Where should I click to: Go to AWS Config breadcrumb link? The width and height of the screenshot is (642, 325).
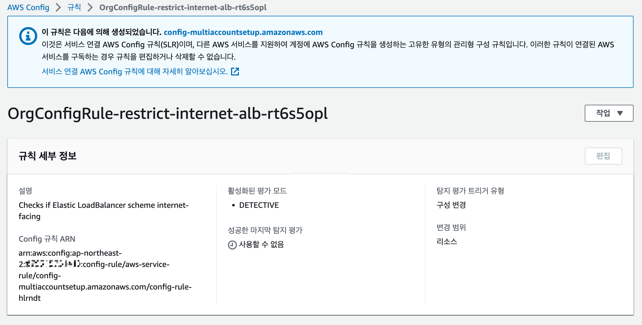28,7
